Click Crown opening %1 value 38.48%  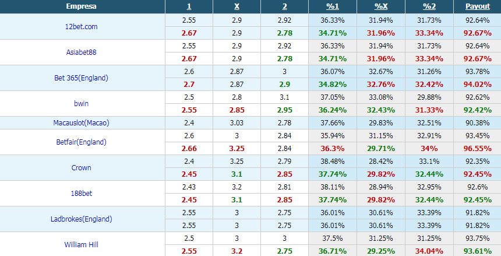(332, 162)
